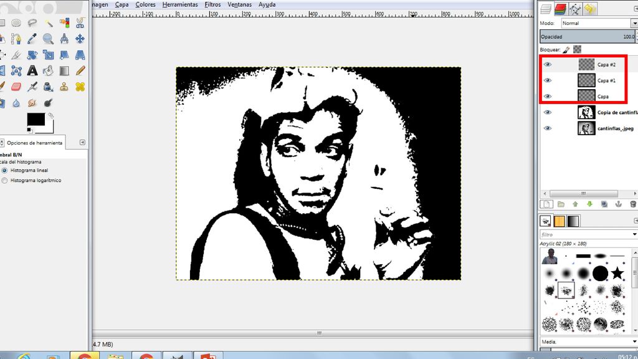The width and height of the screenshot is (638, 359).
Task: Hide the Capa #1 layer
Action: point(548,80)
